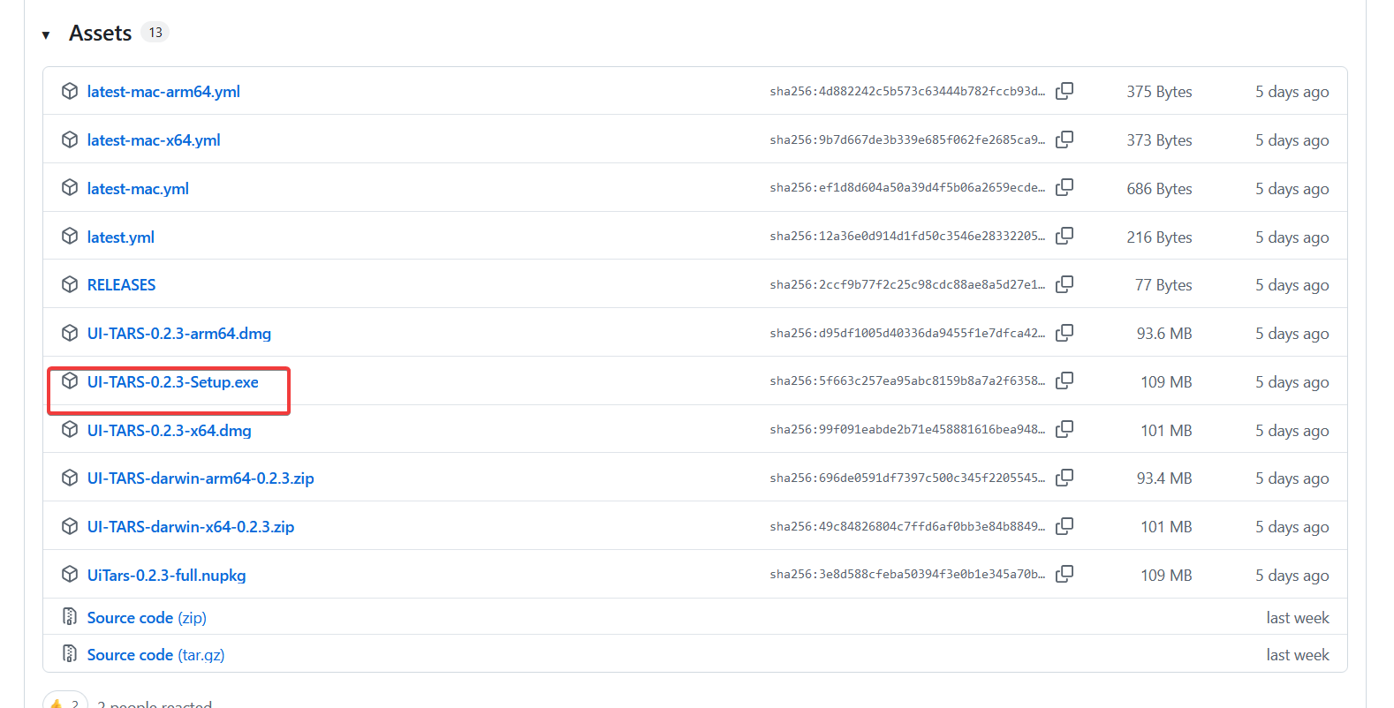This screenshot has width=1394, height=708.
Task: Click last week date for Source code (tar.gz)
Action: 1298,655
